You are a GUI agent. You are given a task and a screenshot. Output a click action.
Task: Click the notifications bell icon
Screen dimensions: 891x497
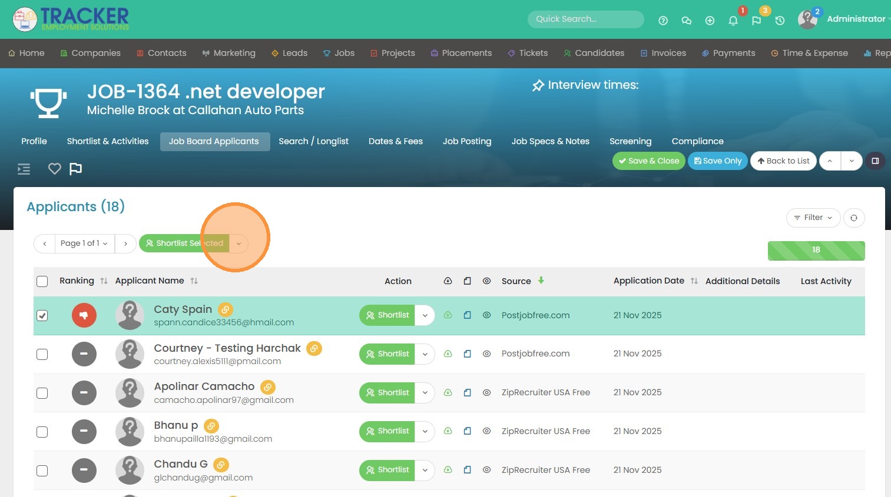[x=733, y=21]
